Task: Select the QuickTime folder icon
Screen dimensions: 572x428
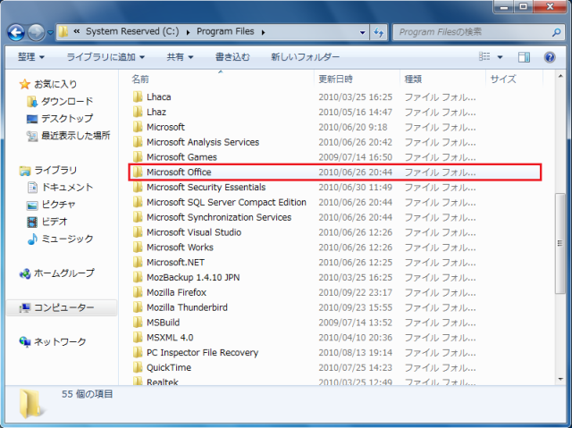Action: click(138, 367)
